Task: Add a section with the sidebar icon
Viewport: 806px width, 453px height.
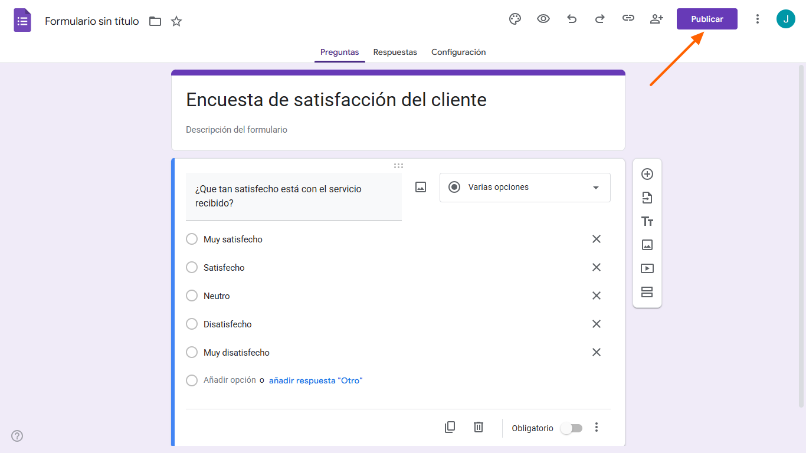Action: (x=647, y=292)
